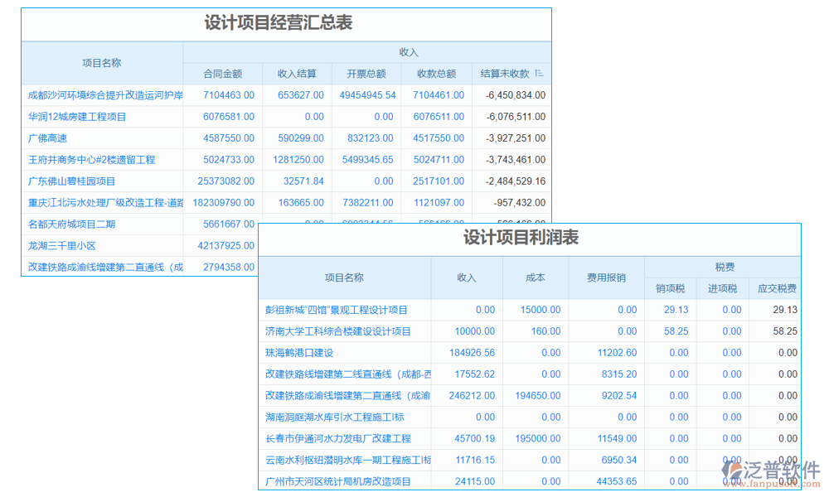Sort by the 合同金额 column header

click(224, 73)
